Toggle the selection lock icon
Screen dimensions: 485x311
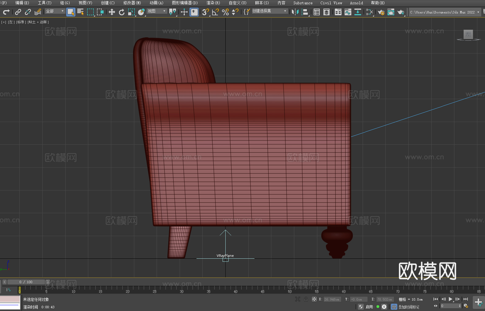(306, 299)
